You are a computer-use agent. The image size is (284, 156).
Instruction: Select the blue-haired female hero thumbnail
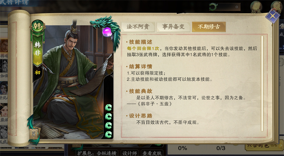[x=4, y=88]
